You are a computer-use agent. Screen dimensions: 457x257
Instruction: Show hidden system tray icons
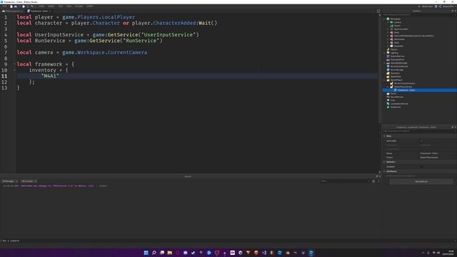(x=423, y=253)
